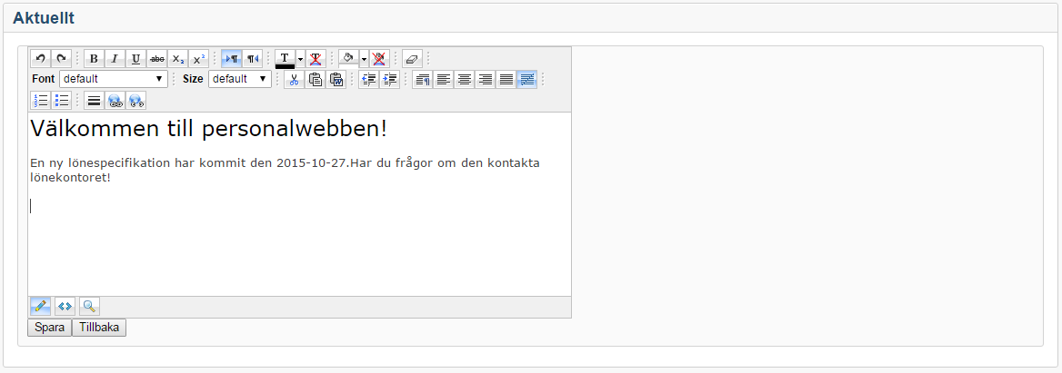Open text color dropdown arrow

300,59
